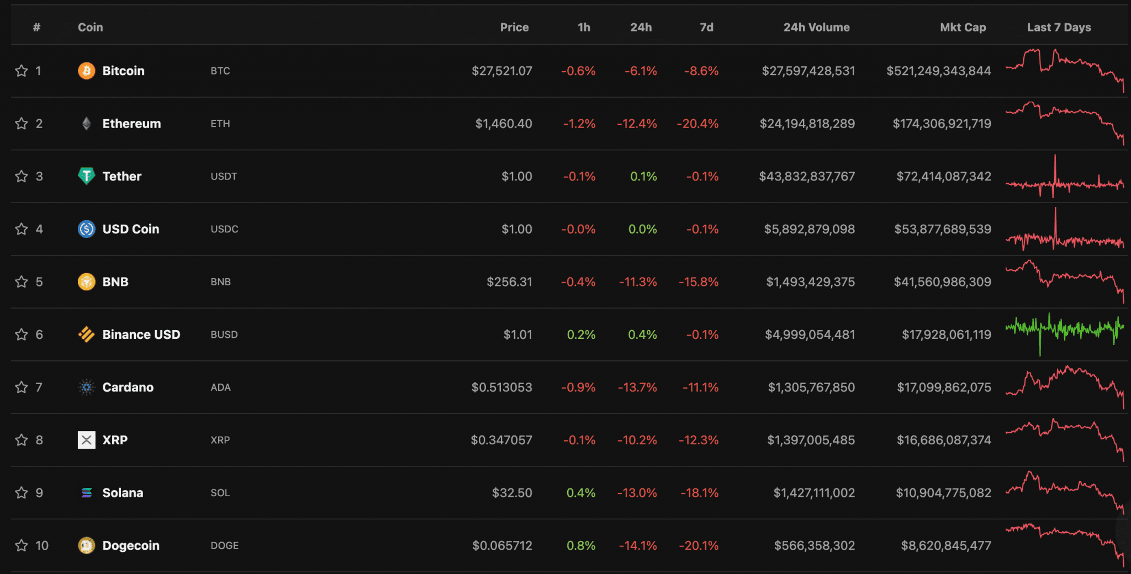1131x574 pixels.
Task: Click the USD Coin logo icon
Action: tap(86, 229)
